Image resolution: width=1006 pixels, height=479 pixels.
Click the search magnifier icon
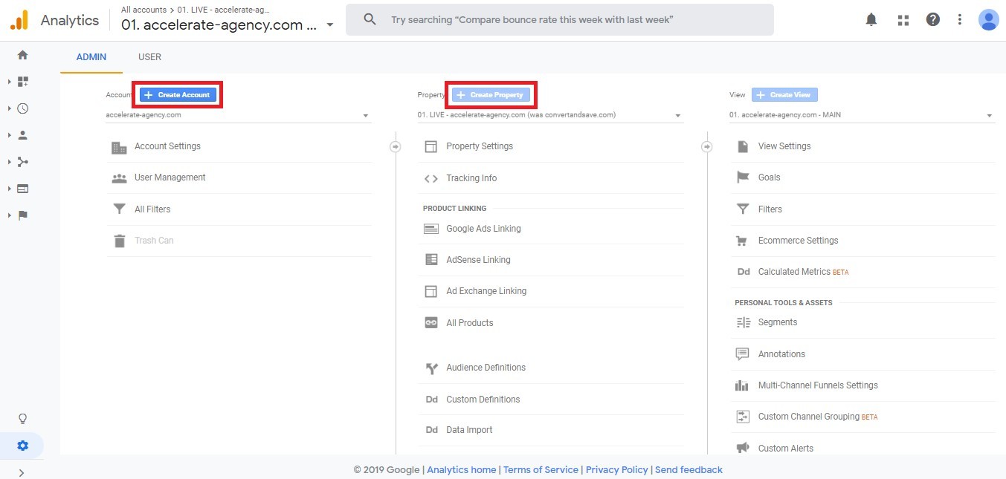(370, 20)
